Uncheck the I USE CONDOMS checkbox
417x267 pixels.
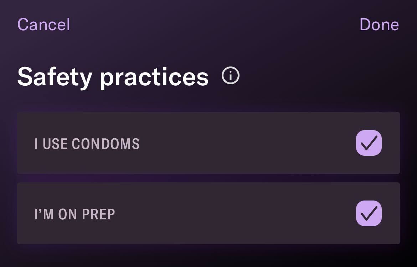click(369, 143)
